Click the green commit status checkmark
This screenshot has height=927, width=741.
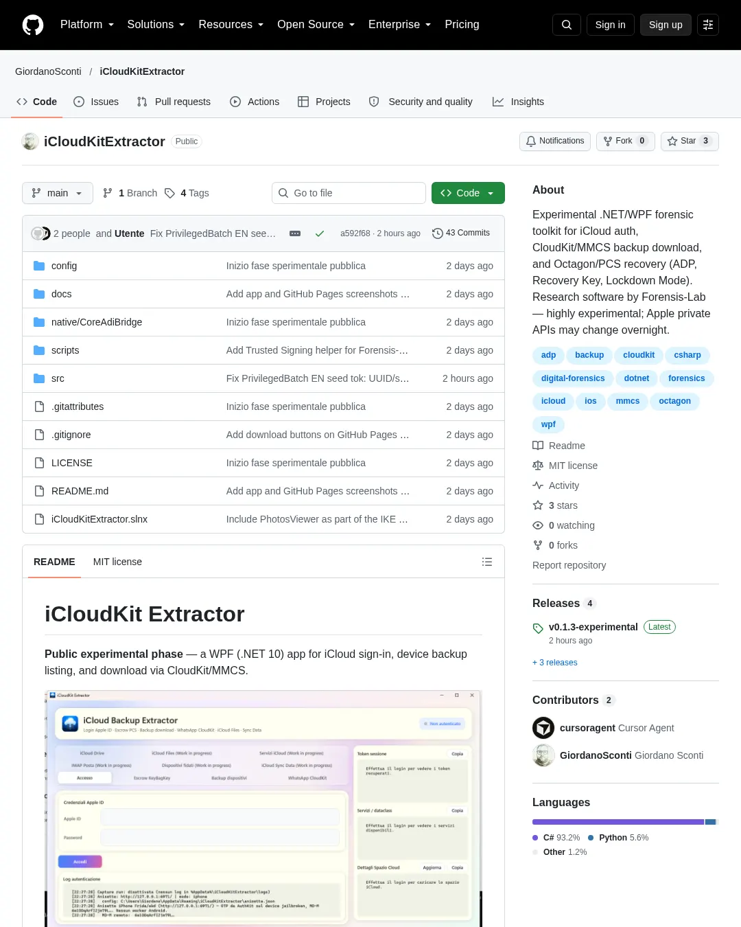pos(320,233)
